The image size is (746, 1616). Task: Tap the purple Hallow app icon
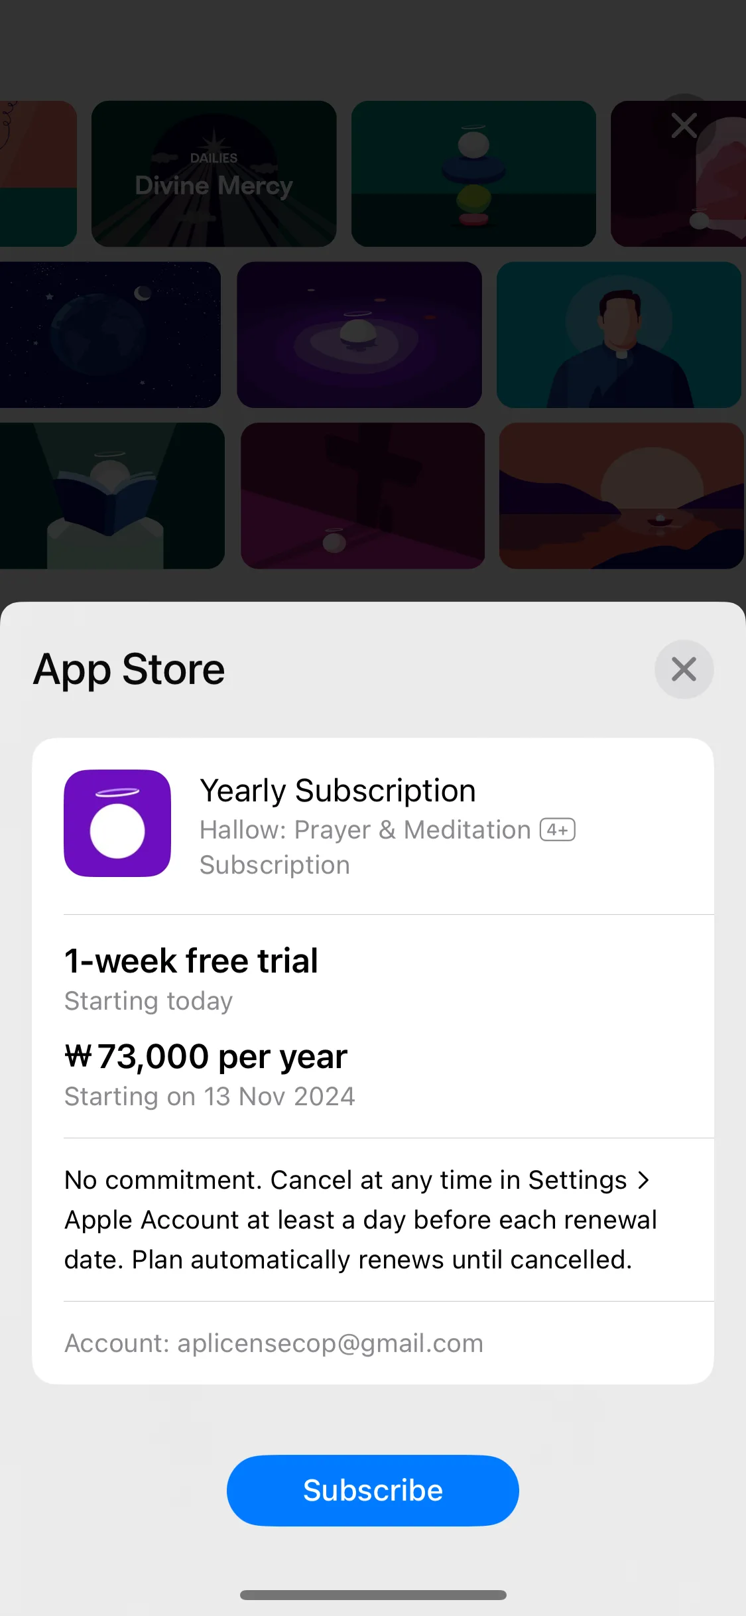pos(117,823)
